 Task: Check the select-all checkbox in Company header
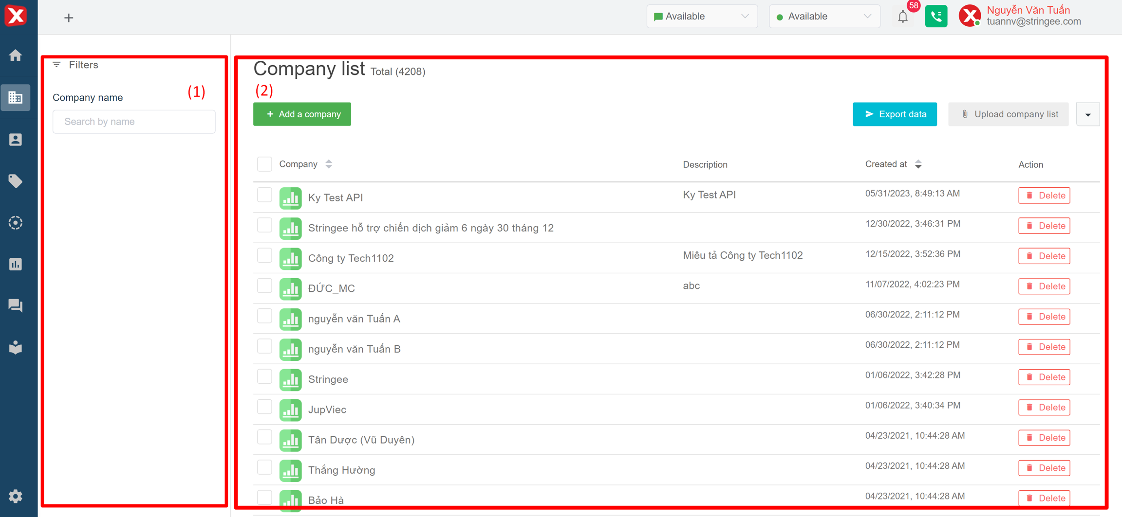(264, 164)
